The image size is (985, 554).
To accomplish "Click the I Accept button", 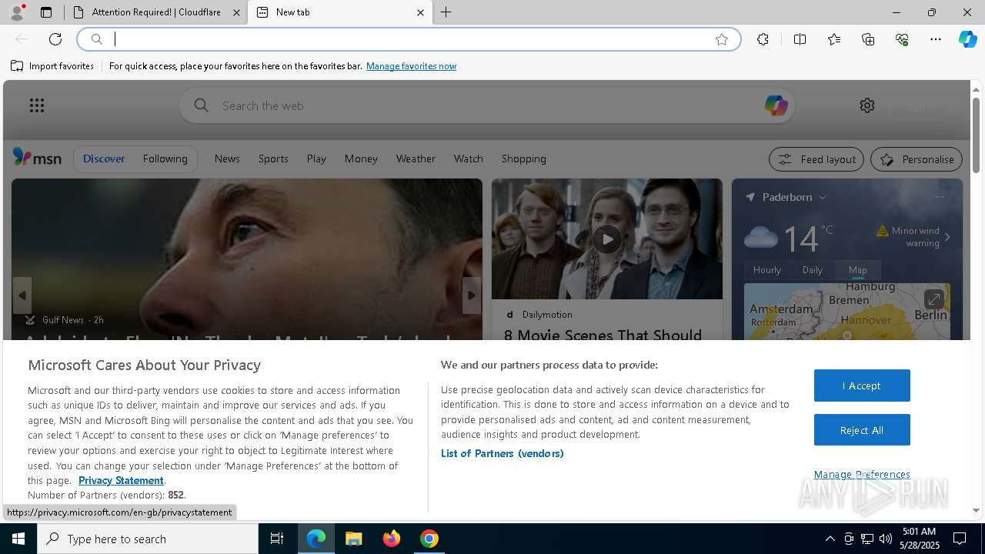I will (862, 385).
